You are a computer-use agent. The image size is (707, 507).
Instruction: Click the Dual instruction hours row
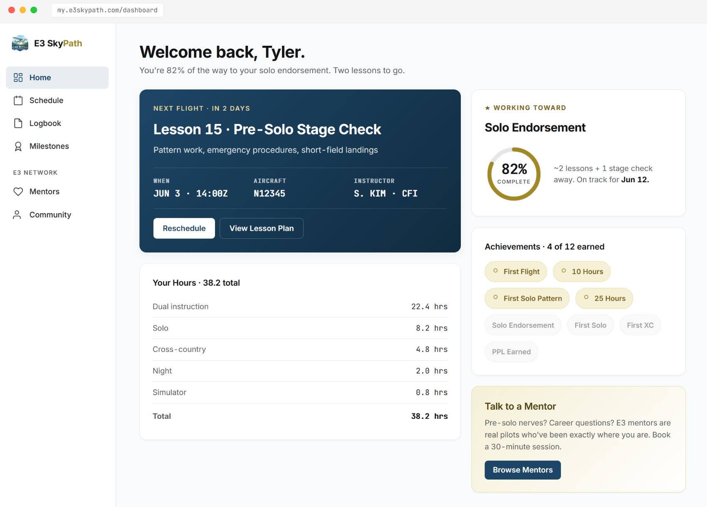click(300, 307)
